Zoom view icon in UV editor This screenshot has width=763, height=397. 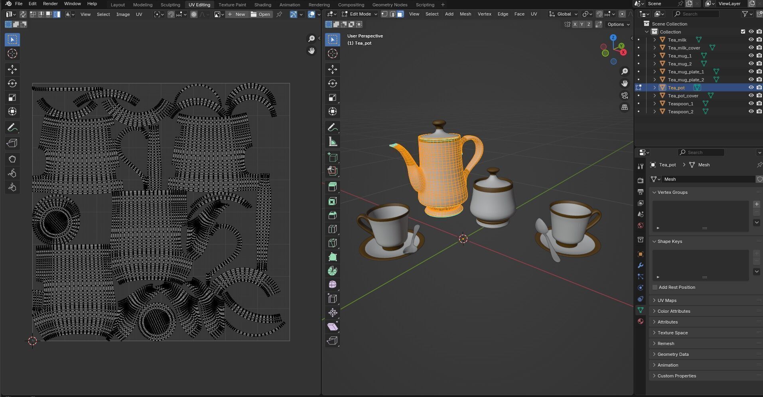[x=312, y=39]
